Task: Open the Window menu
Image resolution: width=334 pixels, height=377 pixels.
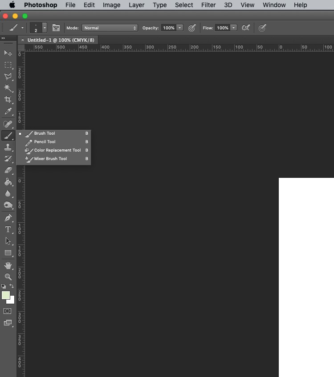Action: [274, 5]
